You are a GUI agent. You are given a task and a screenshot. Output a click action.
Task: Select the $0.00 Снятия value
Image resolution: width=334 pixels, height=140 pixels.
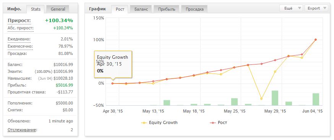68,110
